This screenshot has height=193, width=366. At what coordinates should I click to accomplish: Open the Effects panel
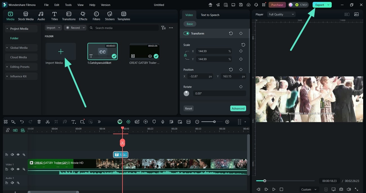[x=83, y=16]
